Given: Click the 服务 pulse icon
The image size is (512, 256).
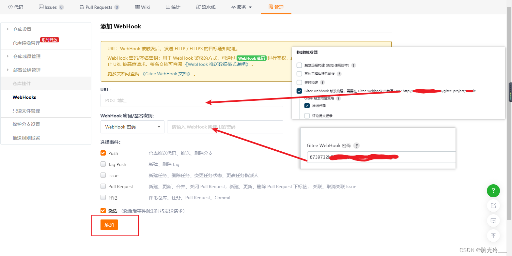Looking at the screenshot, I should 233,7.
